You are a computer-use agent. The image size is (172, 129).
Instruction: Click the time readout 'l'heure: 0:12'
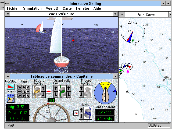pyautogui.click(x=18, y=113)
